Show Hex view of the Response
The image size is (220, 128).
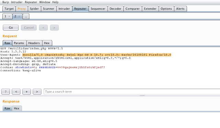[x=16, y=108]
